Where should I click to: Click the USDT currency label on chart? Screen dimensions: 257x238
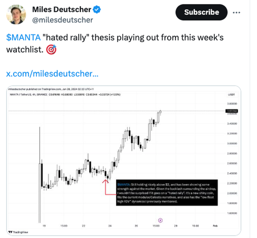pyautogui.click(x=231, y=94)
